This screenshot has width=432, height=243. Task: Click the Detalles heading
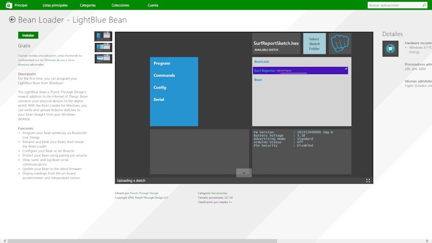pyautogui.click(x=393, y=34)
